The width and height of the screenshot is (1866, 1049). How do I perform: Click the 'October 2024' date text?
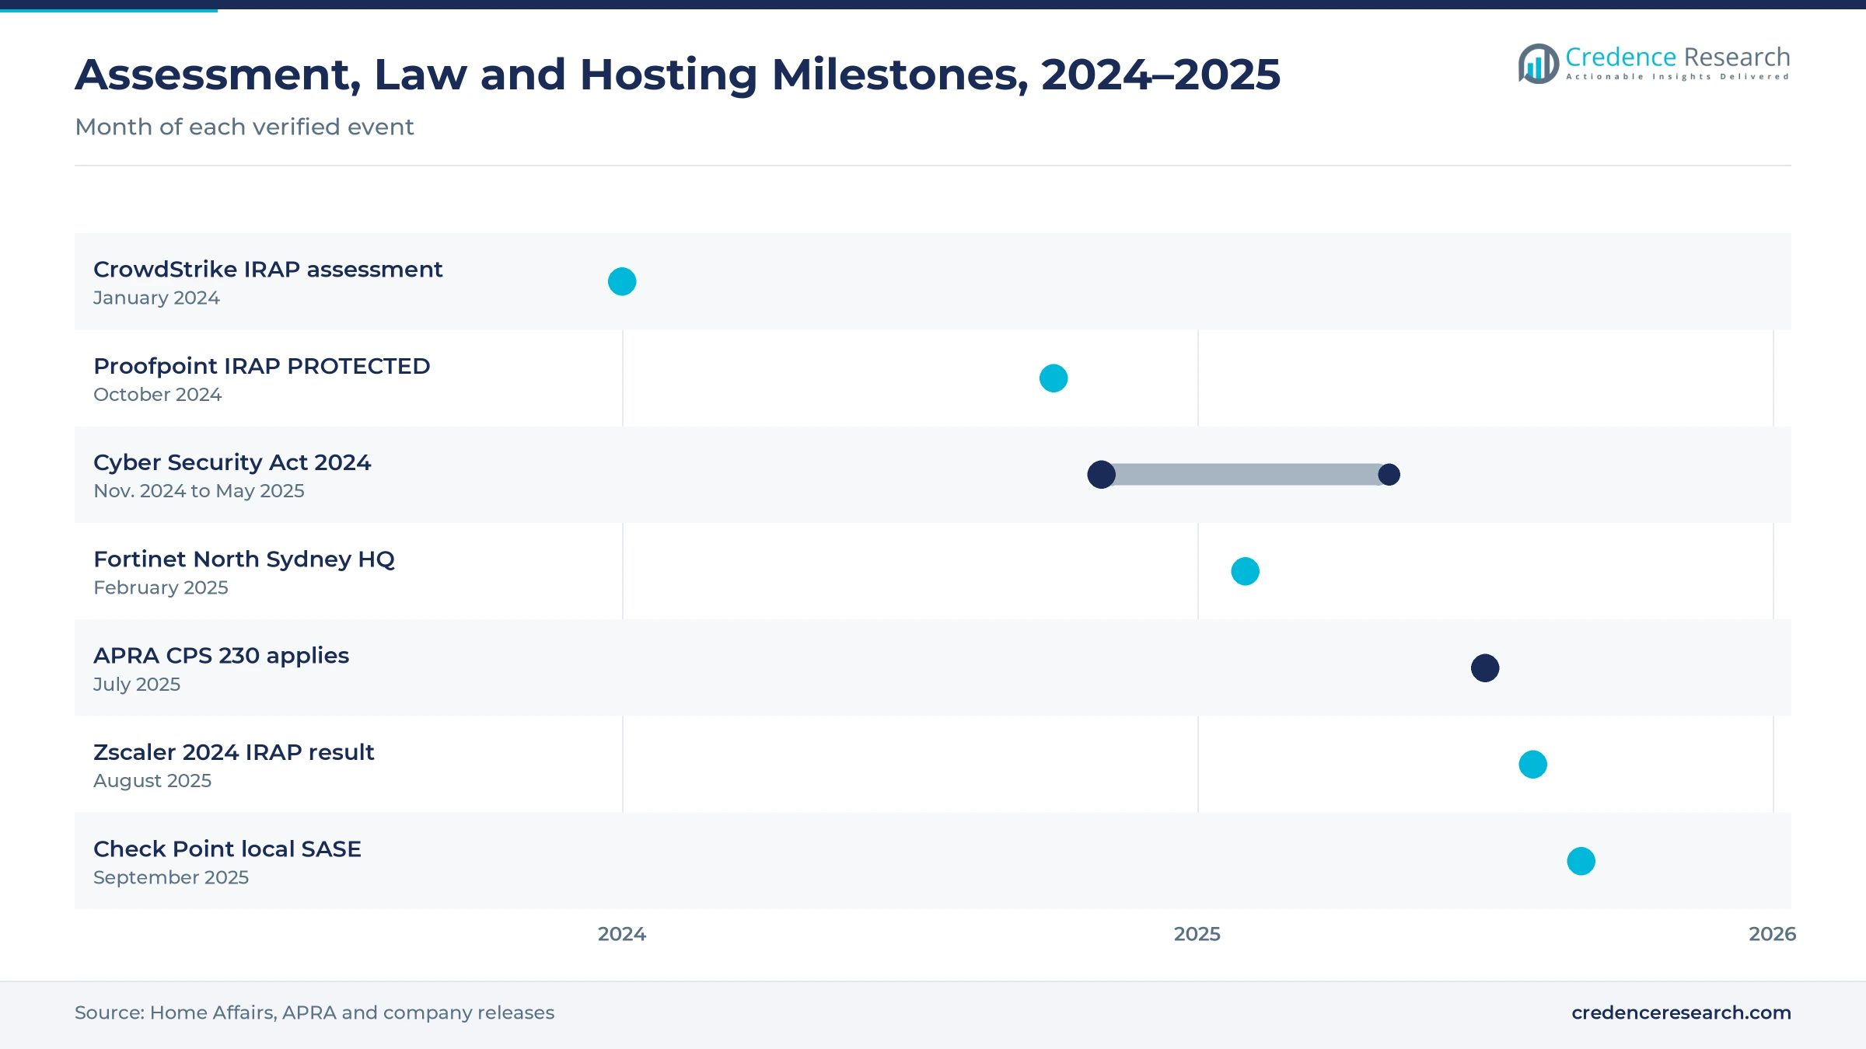point(157,395)
